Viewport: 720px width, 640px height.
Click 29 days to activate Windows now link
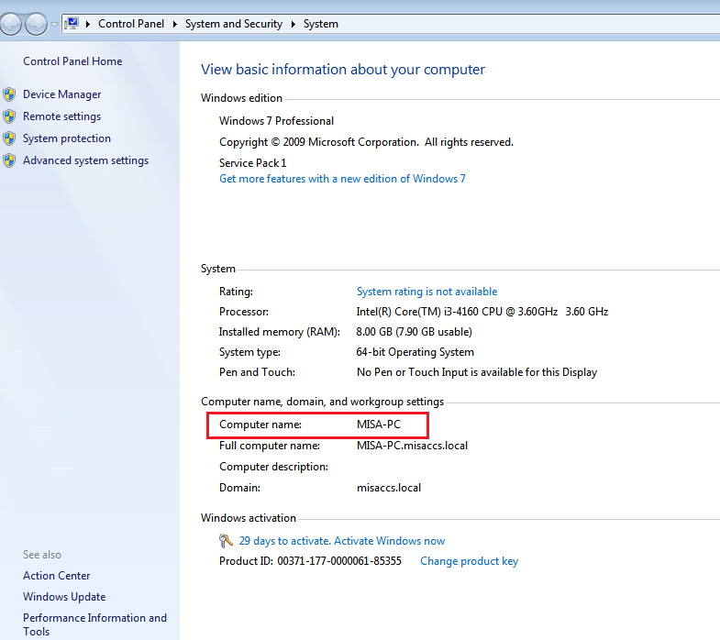click(342, 541)
